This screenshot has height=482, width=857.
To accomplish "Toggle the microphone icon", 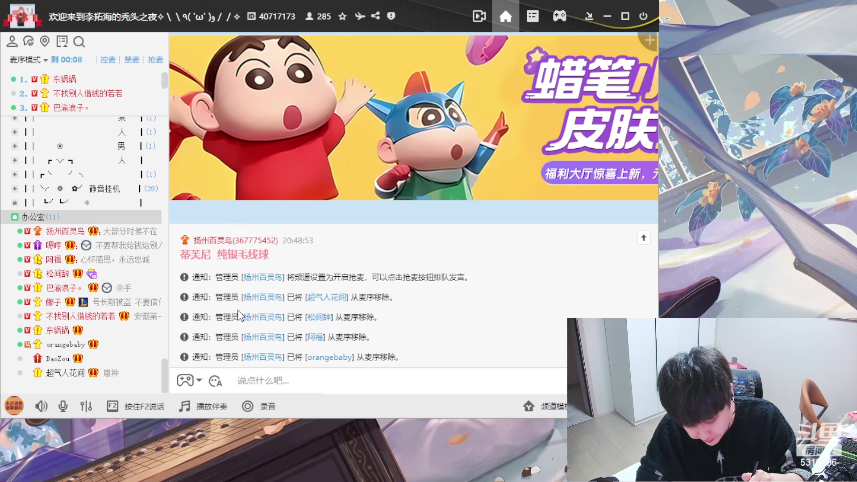I will [x=63, y=406].
